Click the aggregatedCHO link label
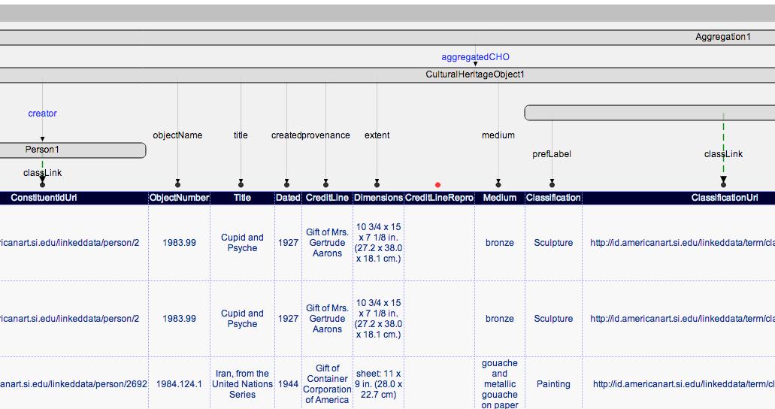Screen dimensions: 775x409 click(x=475, y=56)
